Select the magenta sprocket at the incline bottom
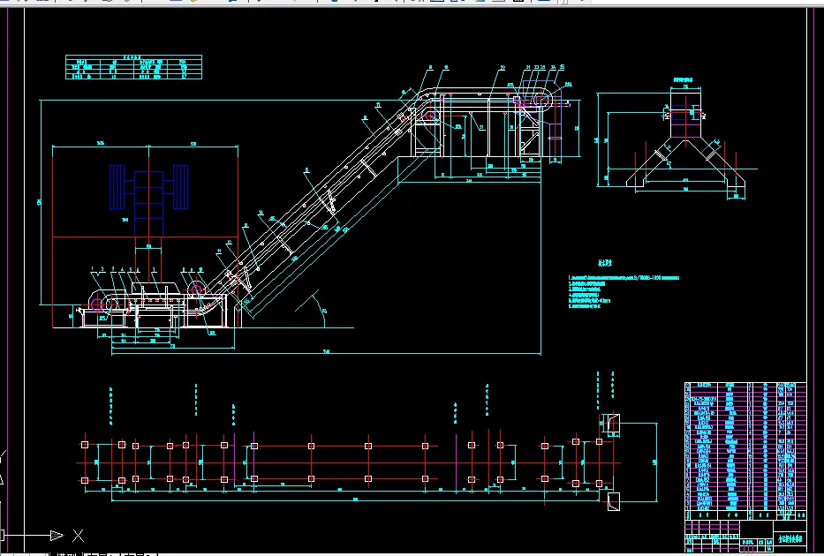This screenshot has height=556, width=824. [x=196, y=288]
